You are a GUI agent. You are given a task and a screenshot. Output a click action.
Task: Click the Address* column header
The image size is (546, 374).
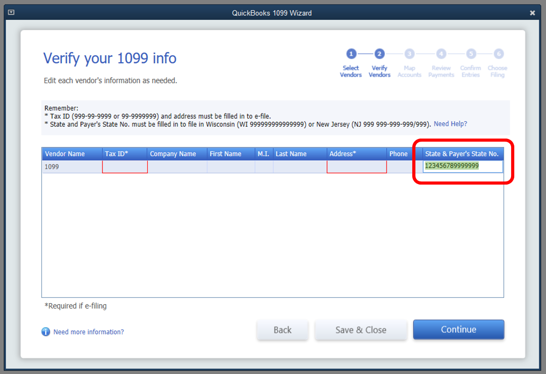357,154
